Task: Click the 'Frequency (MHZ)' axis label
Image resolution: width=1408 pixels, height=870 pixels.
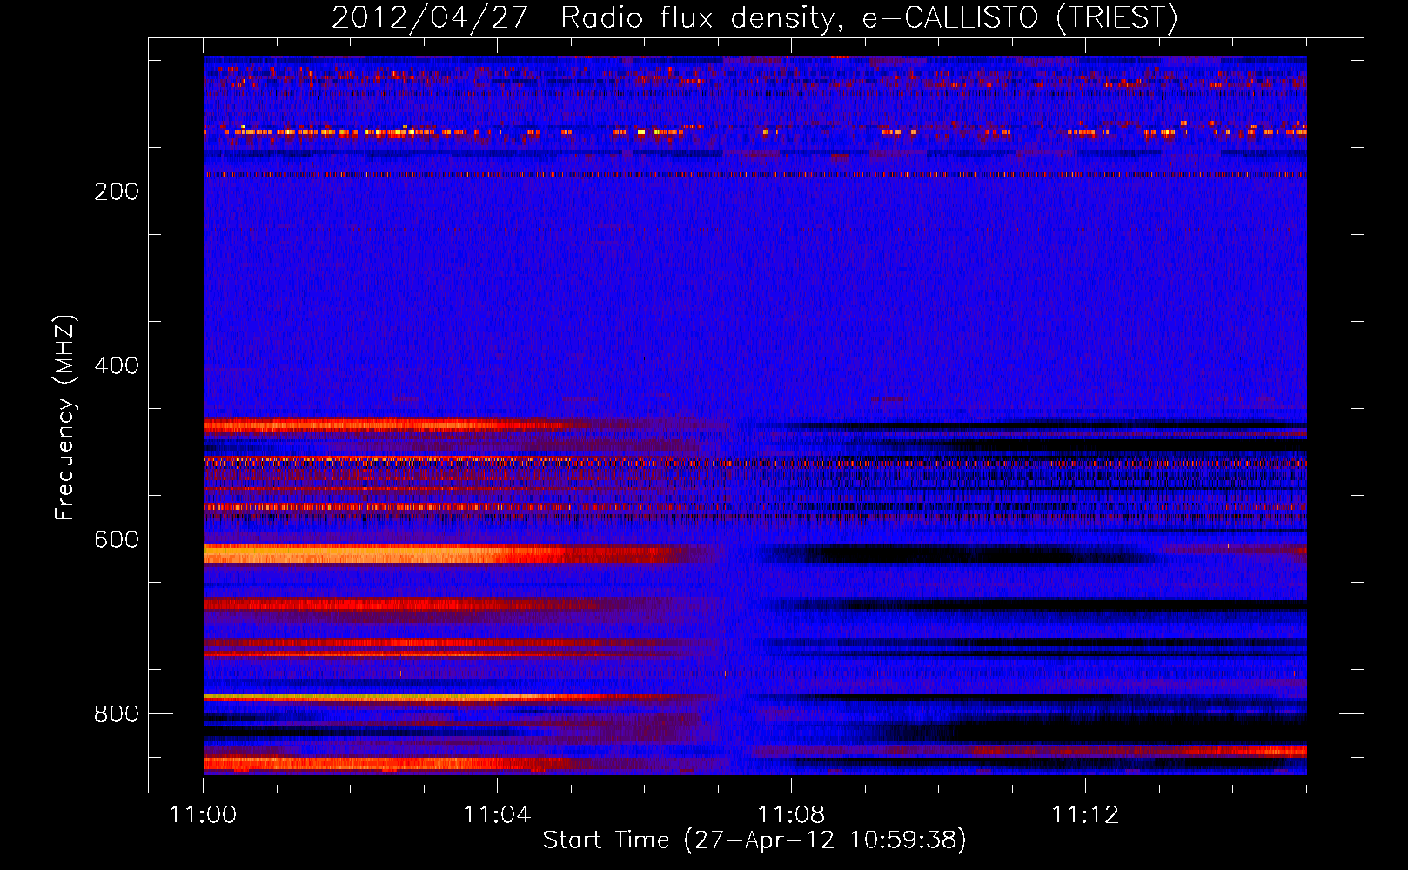Action: pos(64,418)
